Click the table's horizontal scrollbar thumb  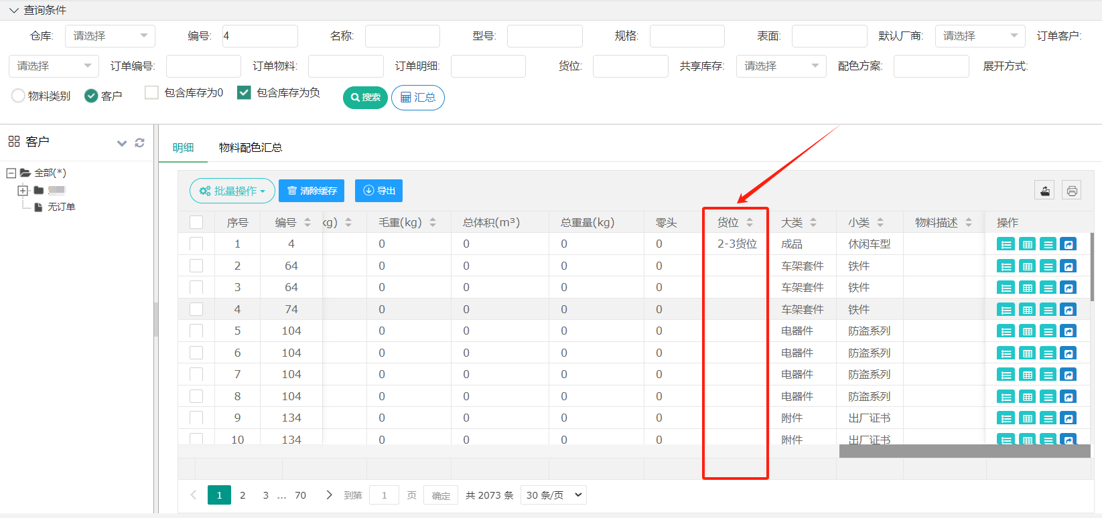pyautogui.click(x=964, y=451)
